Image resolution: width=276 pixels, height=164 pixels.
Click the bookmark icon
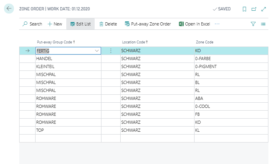[x=244, y=9]
